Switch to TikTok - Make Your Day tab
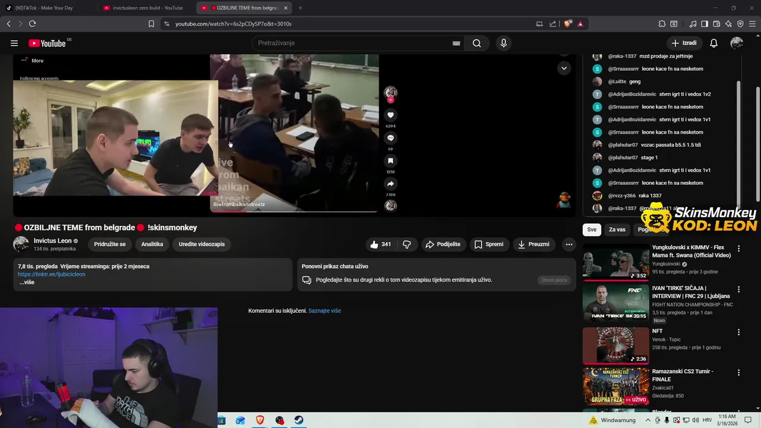Screen dimensions: 761x428 [48, 8]
